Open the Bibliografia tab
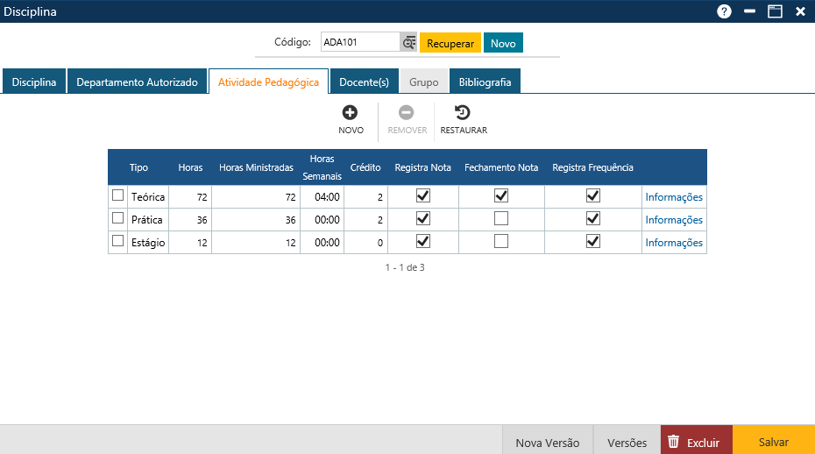This screenshot has height=454, width=815. 485,82
